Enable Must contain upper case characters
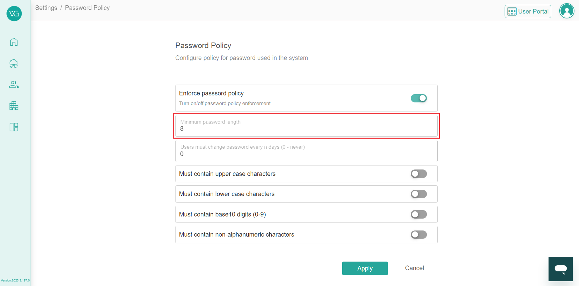The width and height of the screenshot is (585, 286). point(419,174)
